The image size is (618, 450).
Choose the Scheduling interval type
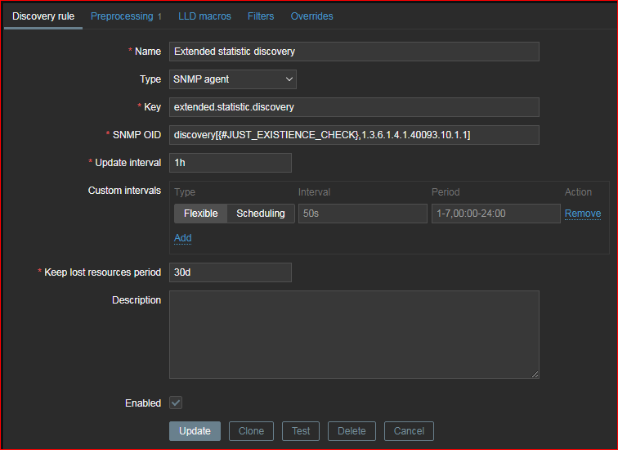click(261, 214)
